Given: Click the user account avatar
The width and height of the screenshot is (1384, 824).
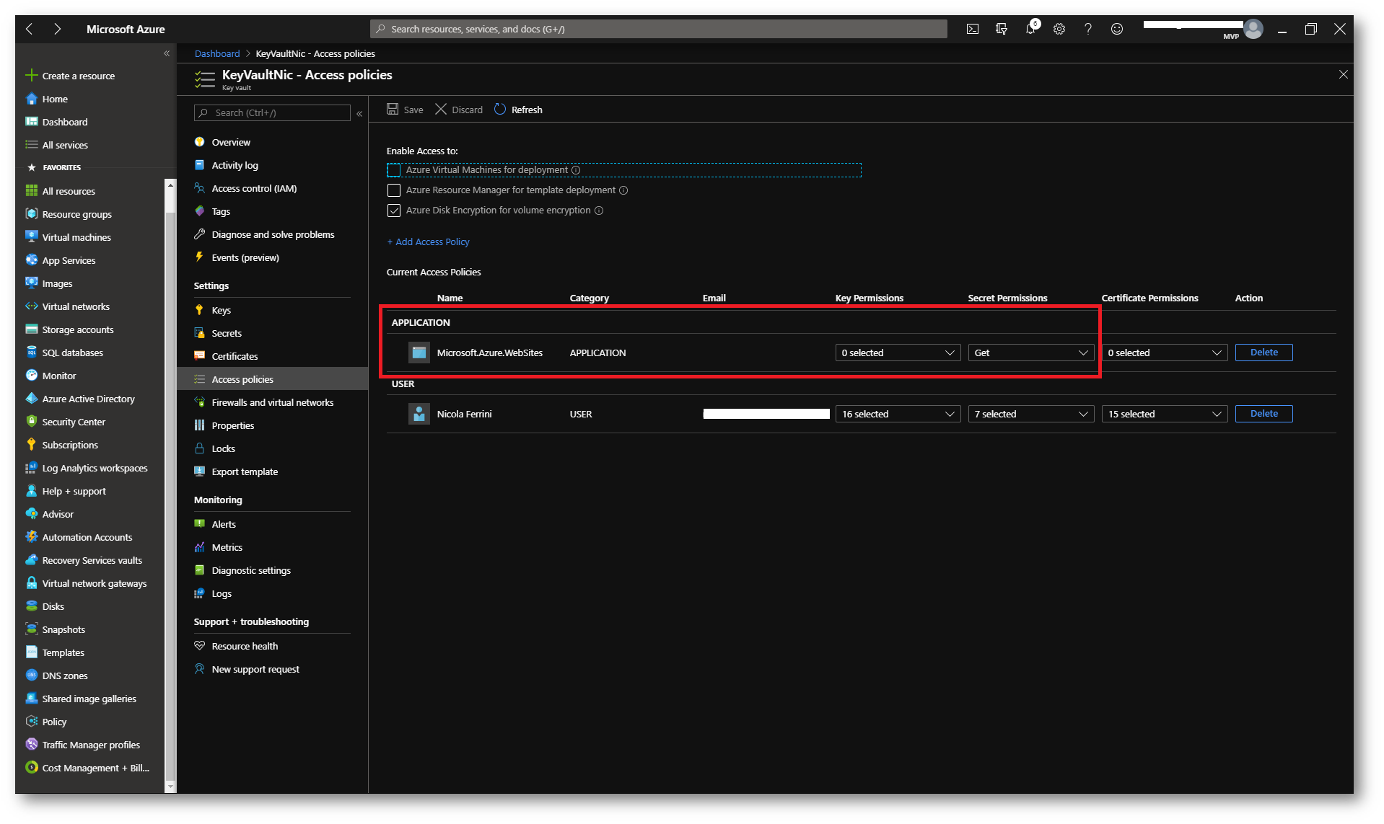Looking at the screenshot, I should point(1253,29).
